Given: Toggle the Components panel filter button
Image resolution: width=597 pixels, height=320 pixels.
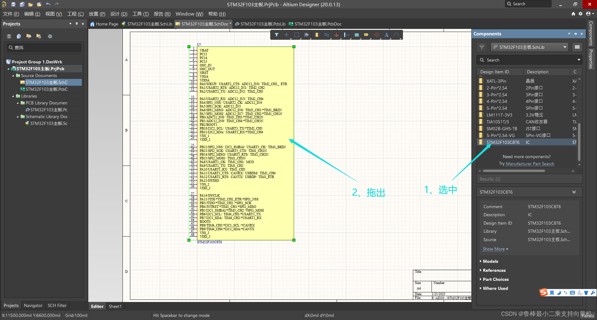Looking at the screenshot, I should [x=482, y=47].
